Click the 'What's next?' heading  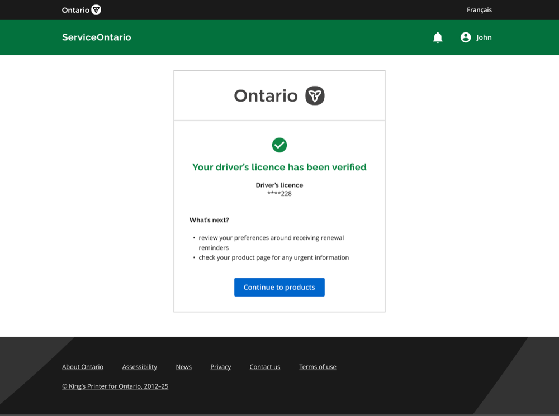209,220
